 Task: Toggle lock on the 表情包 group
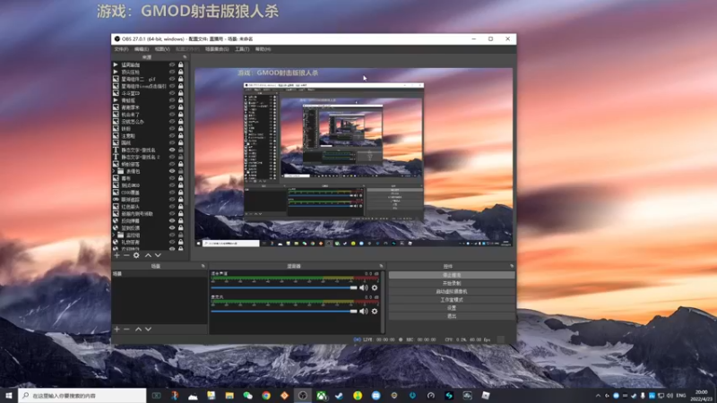tap(181, 171)
